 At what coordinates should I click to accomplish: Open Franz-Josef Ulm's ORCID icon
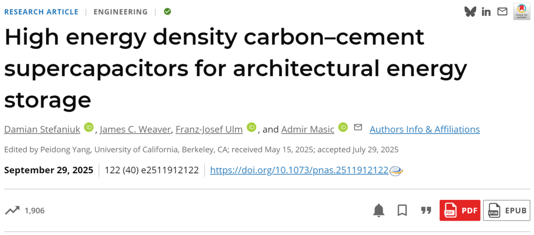pos(252,127)
